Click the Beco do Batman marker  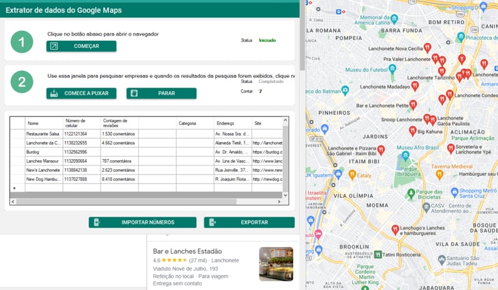click(x=345, y=90)
